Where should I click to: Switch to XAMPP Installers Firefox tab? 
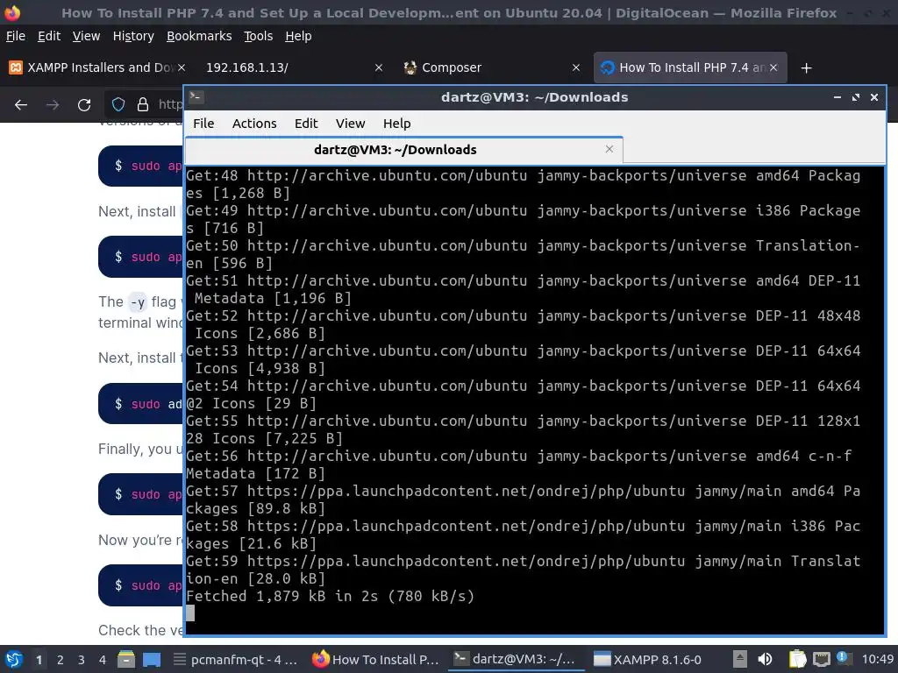coord(96,67)
